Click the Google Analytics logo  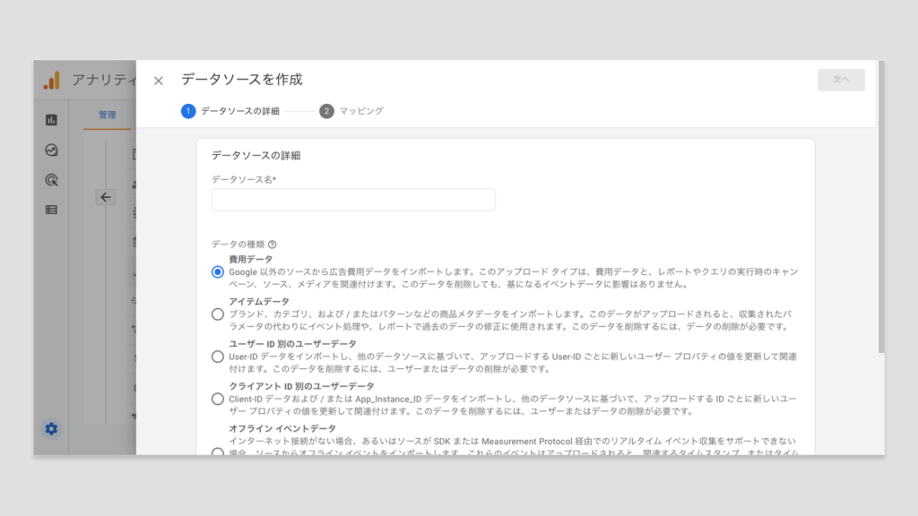point(51,81)
